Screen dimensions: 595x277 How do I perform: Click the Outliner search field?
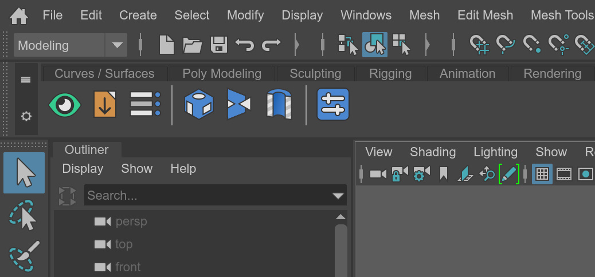pyautogui.click(x=215, y=195)
